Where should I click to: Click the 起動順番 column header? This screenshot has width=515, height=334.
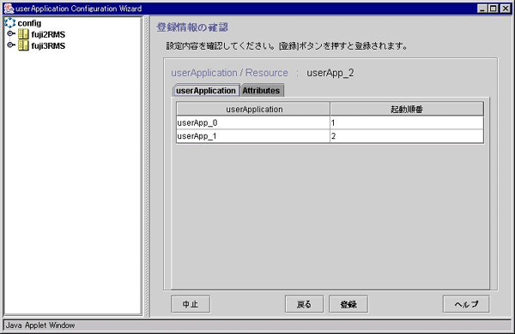(407, 109)
